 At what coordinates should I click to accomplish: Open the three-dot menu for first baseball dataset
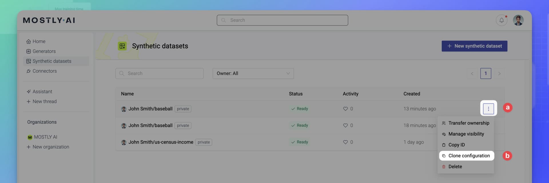[x=488, y=109]
